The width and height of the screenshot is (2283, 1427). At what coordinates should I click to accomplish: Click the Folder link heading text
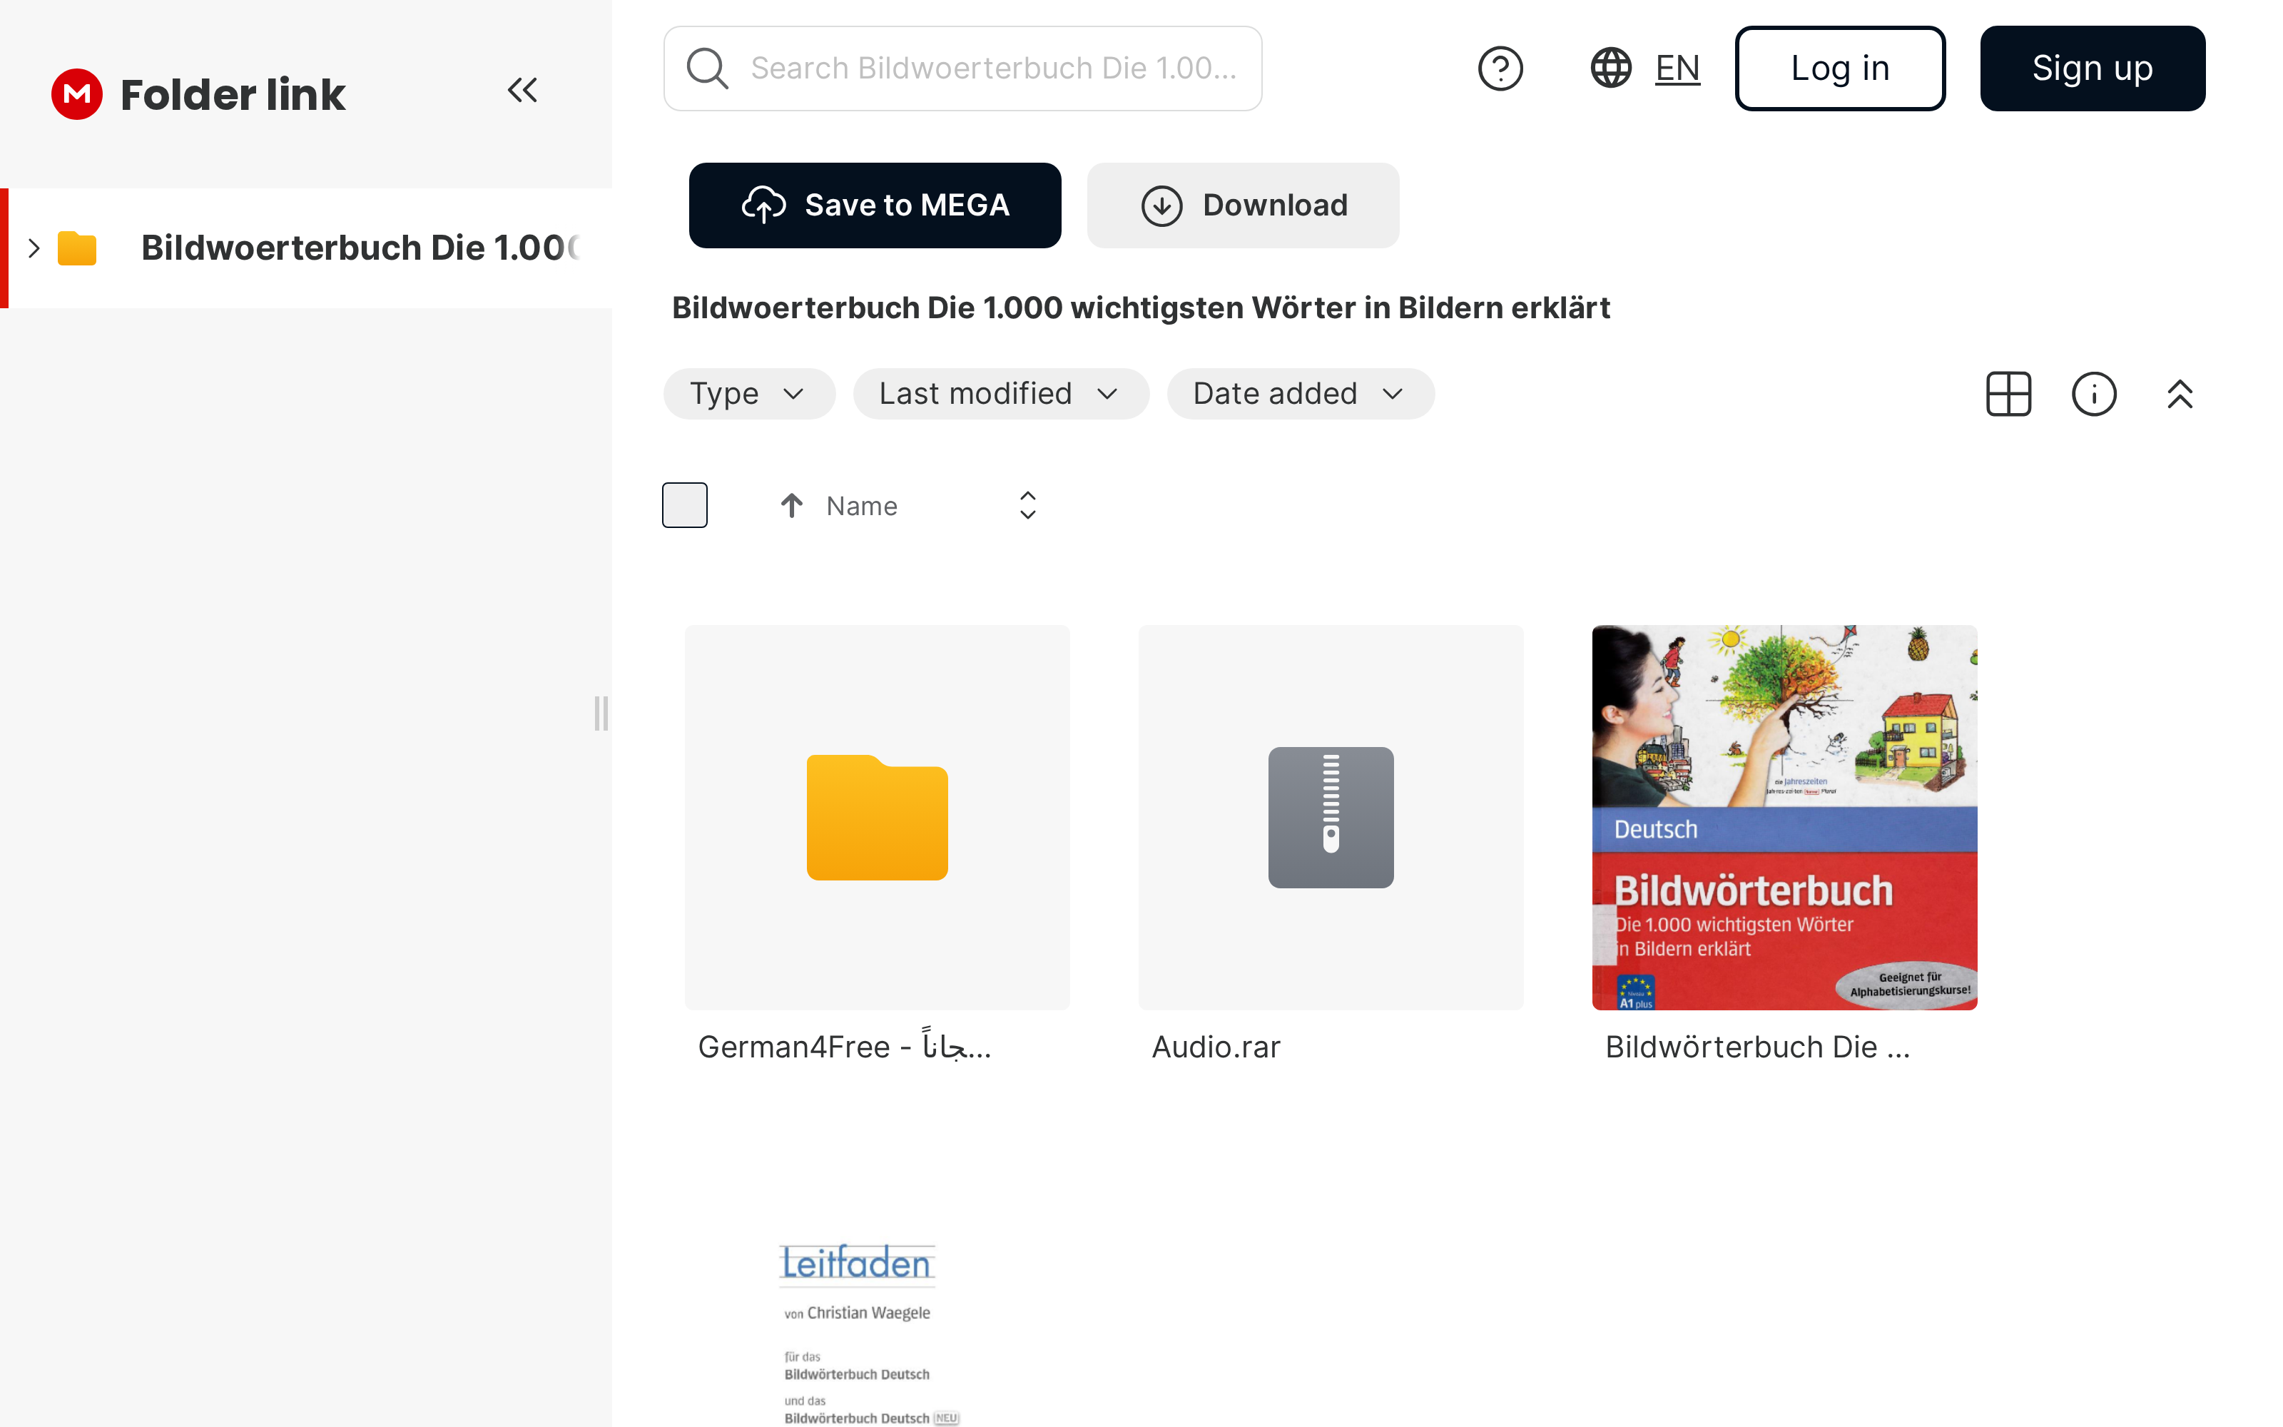233,94
